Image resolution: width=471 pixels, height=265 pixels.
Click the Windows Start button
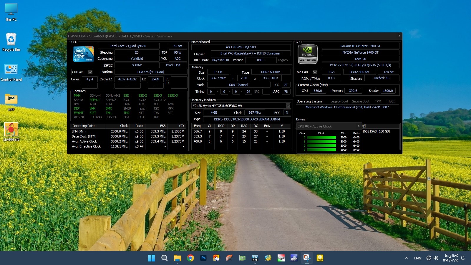click(151, 258)
